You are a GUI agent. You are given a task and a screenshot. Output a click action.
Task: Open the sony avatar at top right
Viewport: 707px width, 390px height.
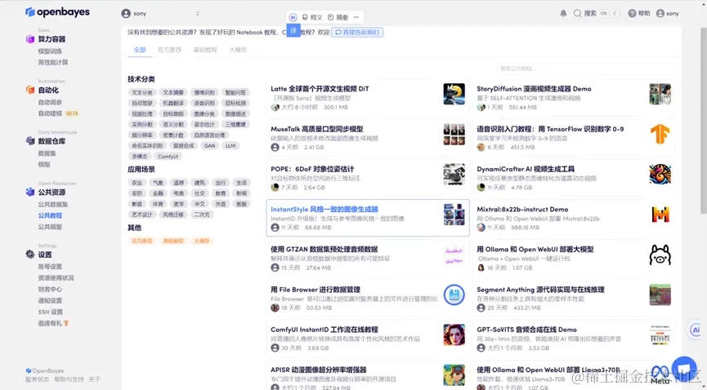click(x=660, y=14)
